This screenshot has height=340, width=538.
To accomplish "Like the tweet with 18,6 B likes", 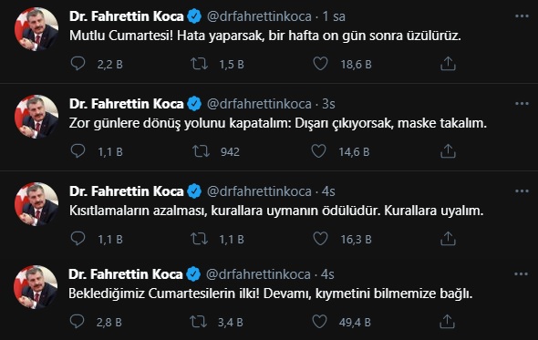I will coord(320,64).
